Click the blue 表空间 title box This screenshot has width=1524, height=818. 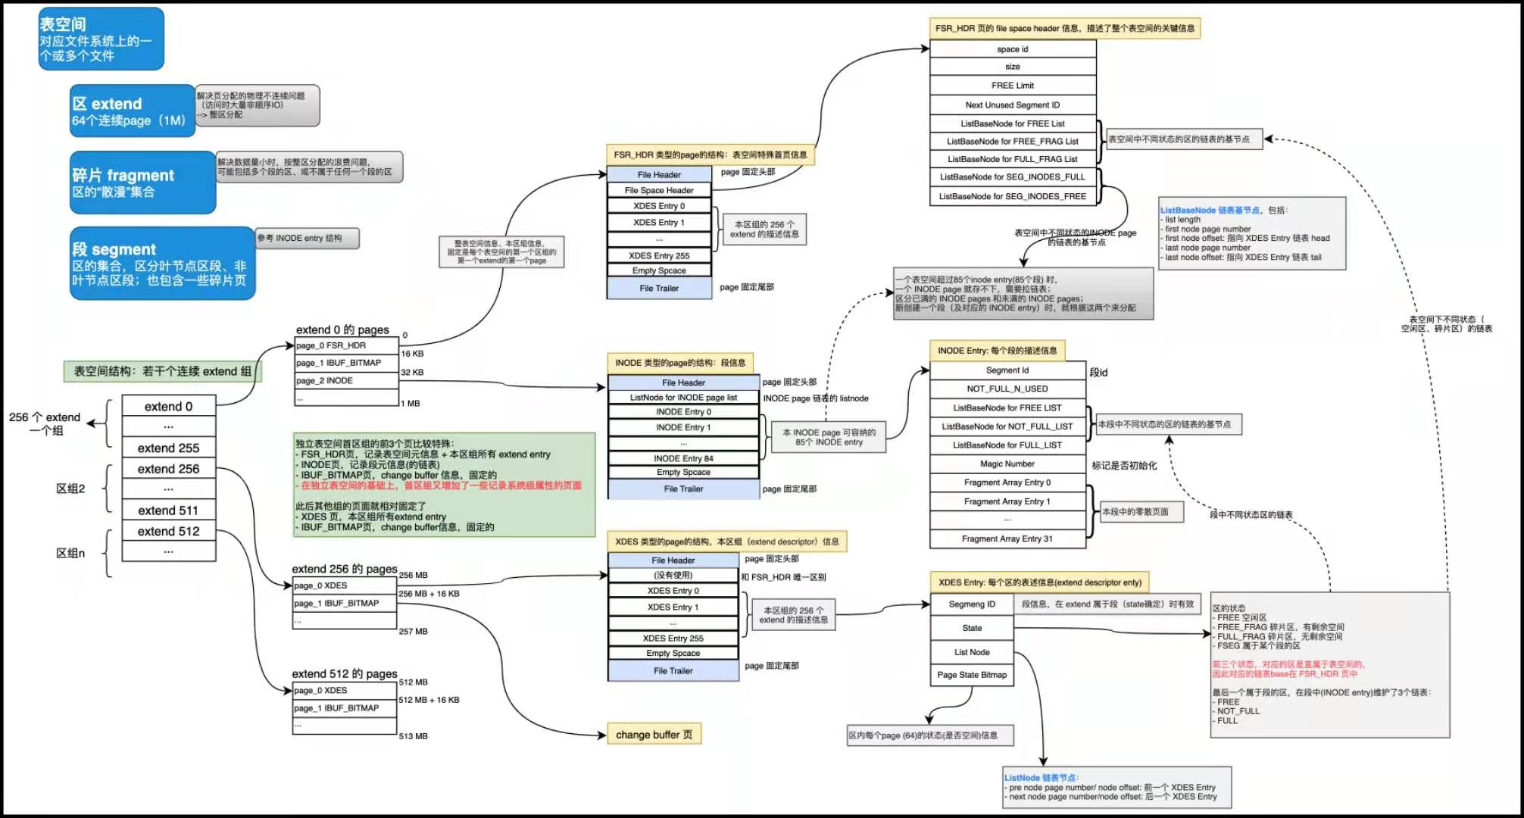pos(101,39)
